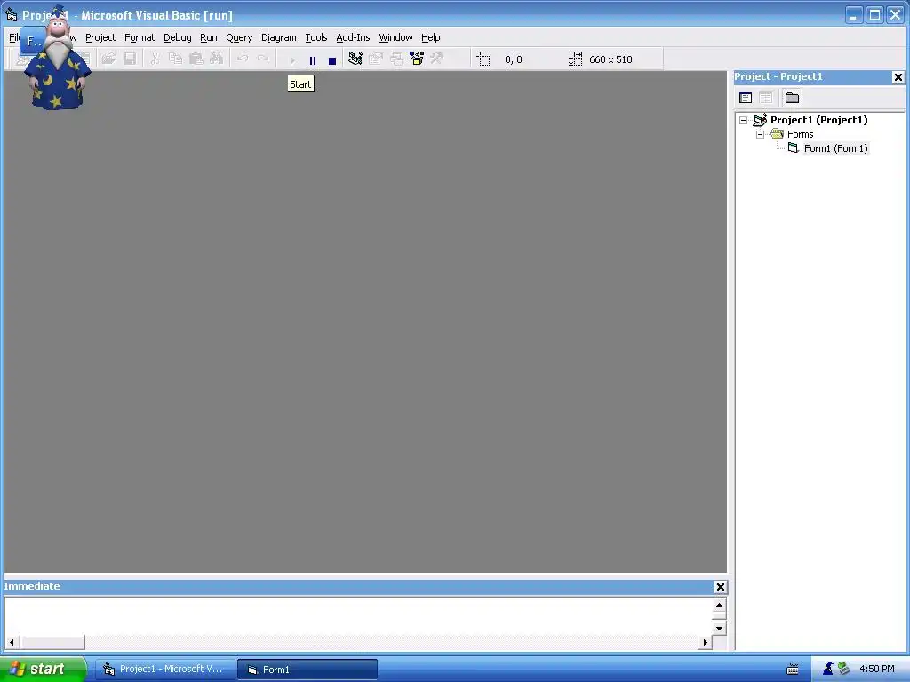The height and width of the screenshot is (682, 910).
Task: Open the Window menu
Action: tap(395, 37)
